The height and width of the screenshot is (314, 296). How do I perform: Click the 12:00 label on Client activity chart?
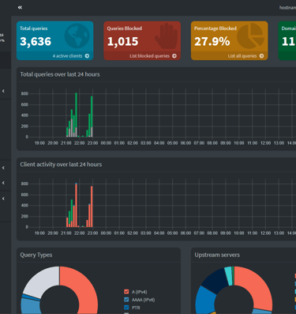click(265, 233)
